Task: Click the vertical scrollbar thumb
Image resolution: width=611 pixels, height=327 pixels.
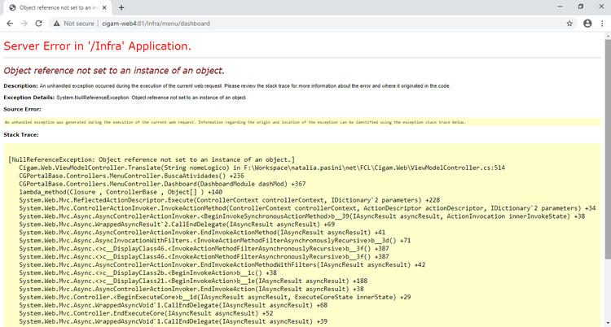Action: coord(608,148)
